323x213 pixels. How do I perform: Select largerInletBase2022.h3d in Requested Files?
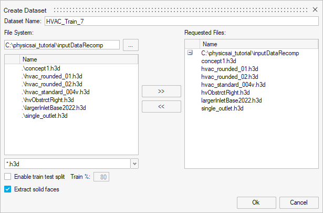231,100
